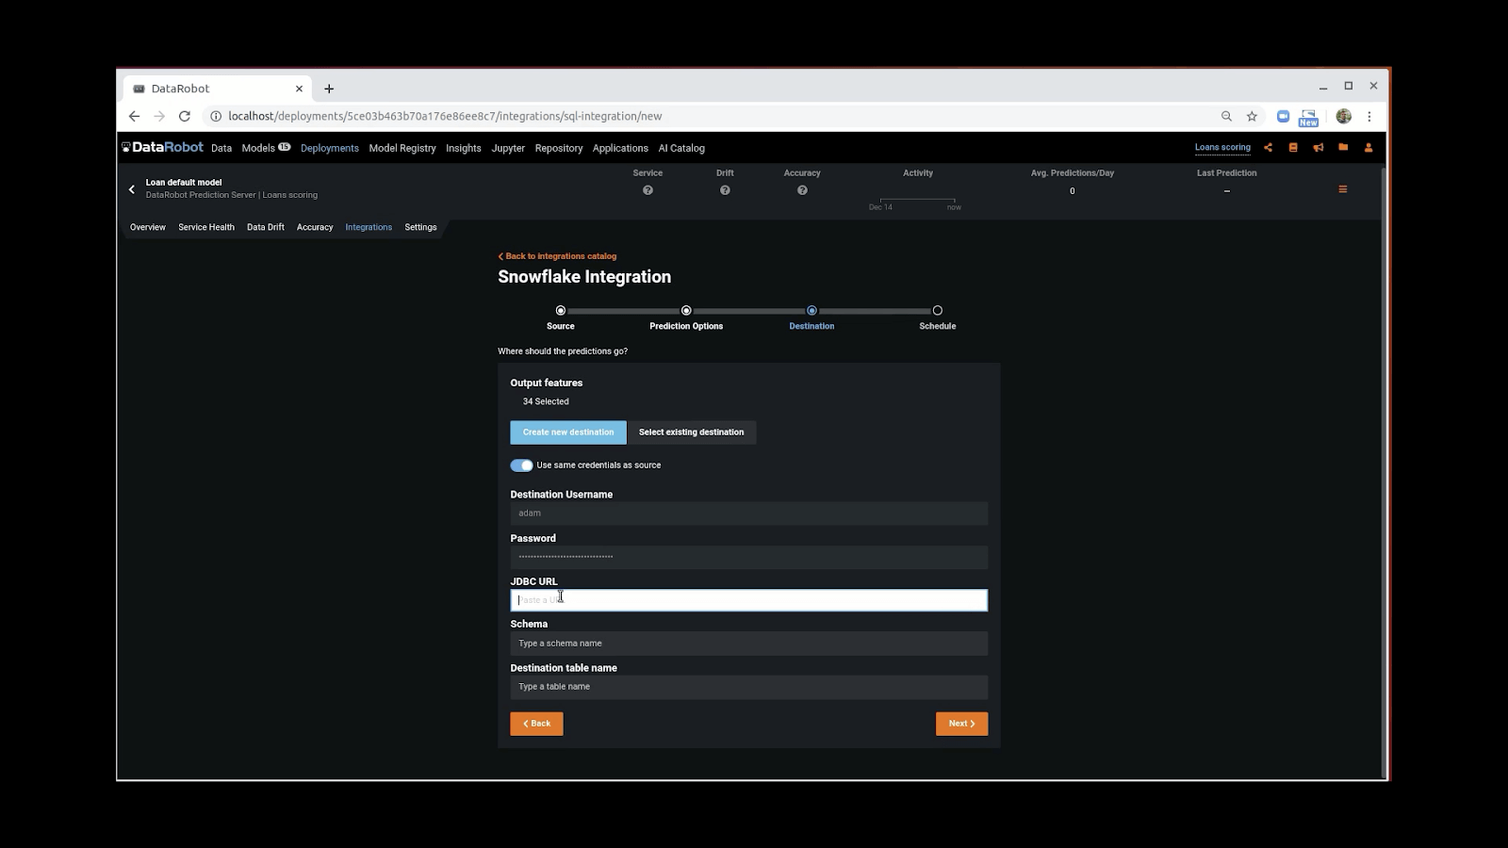Click the browser forward arrow
The image size is (1508, 848).
pyautogui.click(x=159, y=116)
